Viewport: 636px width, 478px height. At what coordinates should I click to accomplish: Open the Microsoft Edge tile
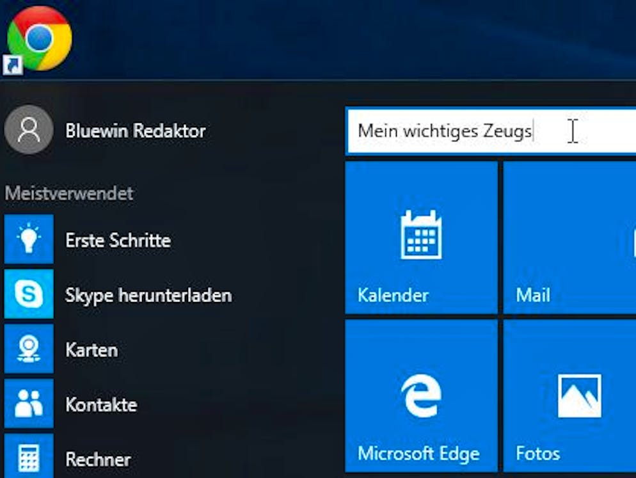[422, 395]
